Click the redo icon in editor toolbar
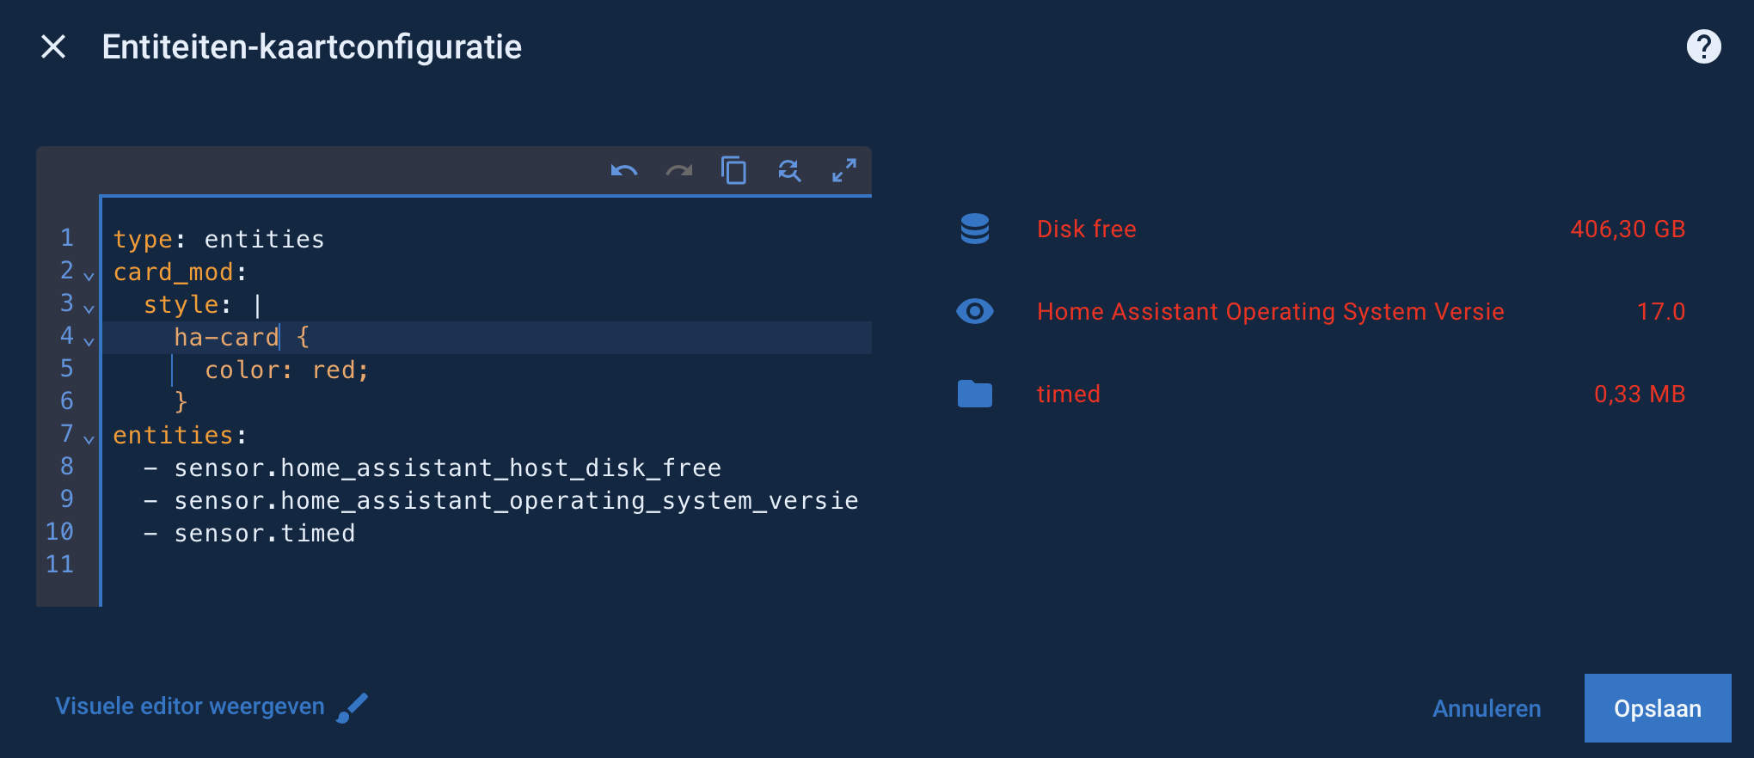The width and height of the screenshot is (1754, 758). (679, 170)
